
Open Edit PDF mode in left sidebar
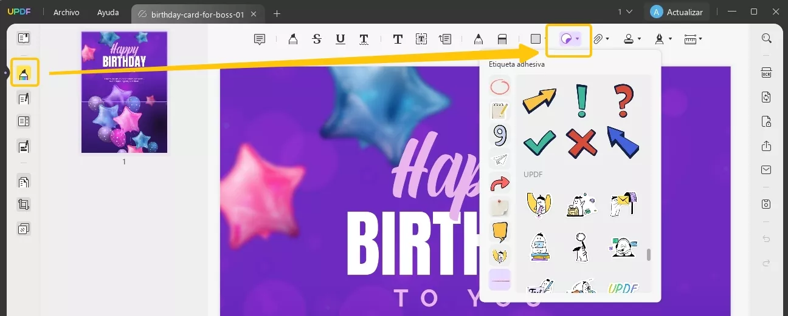click(x=24, y=99)
